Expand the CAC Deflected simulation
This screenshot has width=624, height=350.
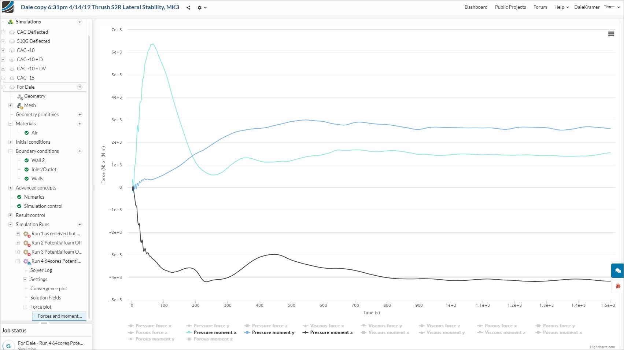point(3,32)
